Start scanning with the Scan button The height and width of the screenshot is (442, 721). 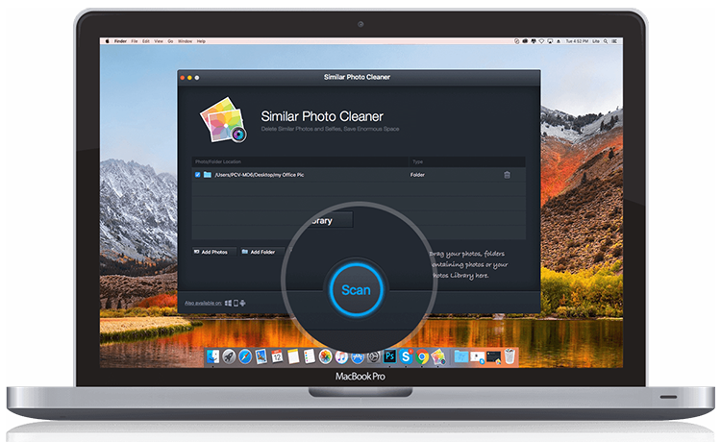(x=356, y=290)
